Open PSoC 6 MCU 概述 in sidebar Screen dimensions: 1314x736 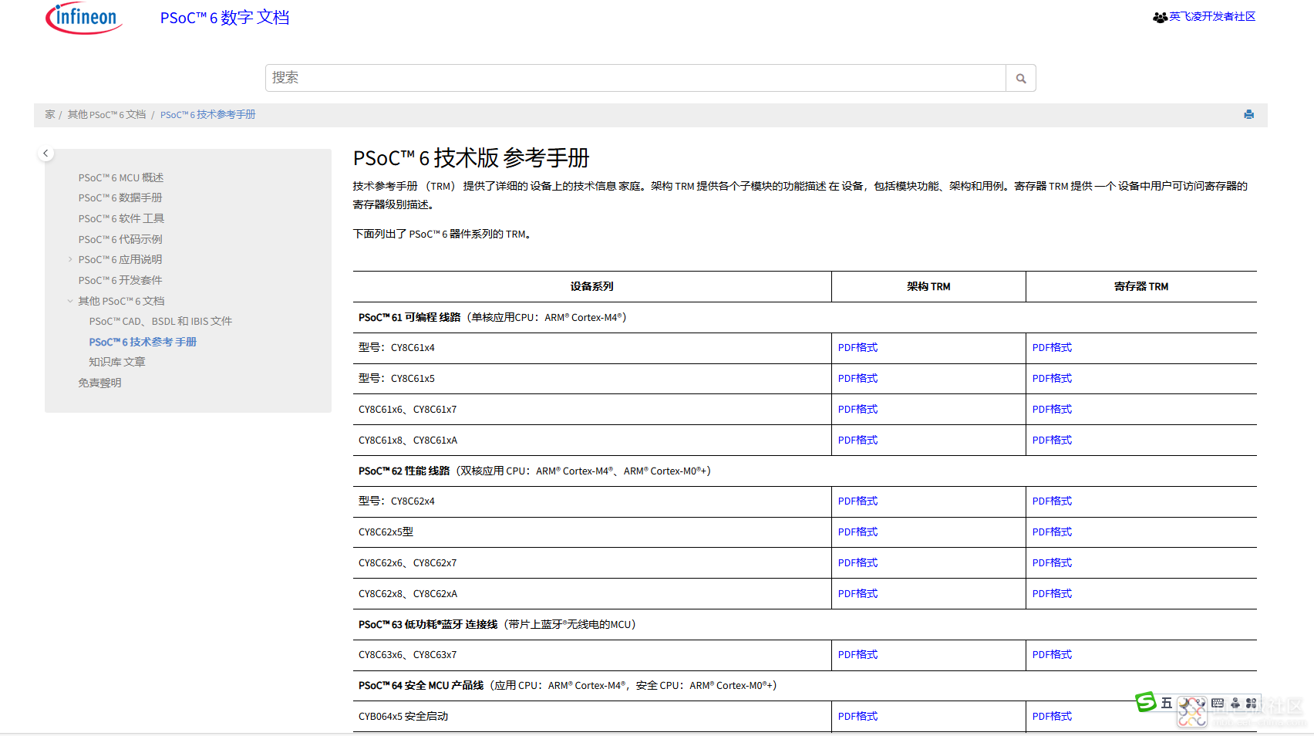[x=121, y=177]
